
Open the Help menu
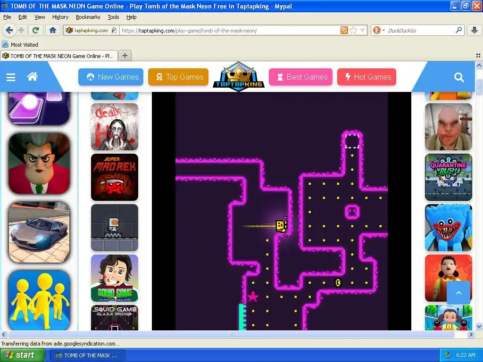[x=131, y=17]
